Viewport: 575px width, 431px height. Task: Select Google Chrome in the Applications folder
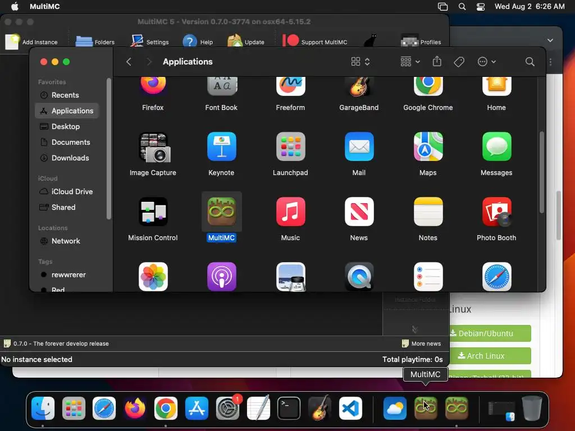click(x=428, y=86)
